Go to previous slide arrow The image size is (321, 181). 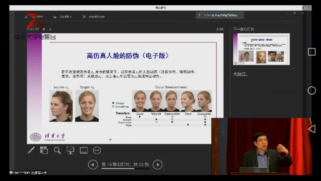(x=93, y=164)
